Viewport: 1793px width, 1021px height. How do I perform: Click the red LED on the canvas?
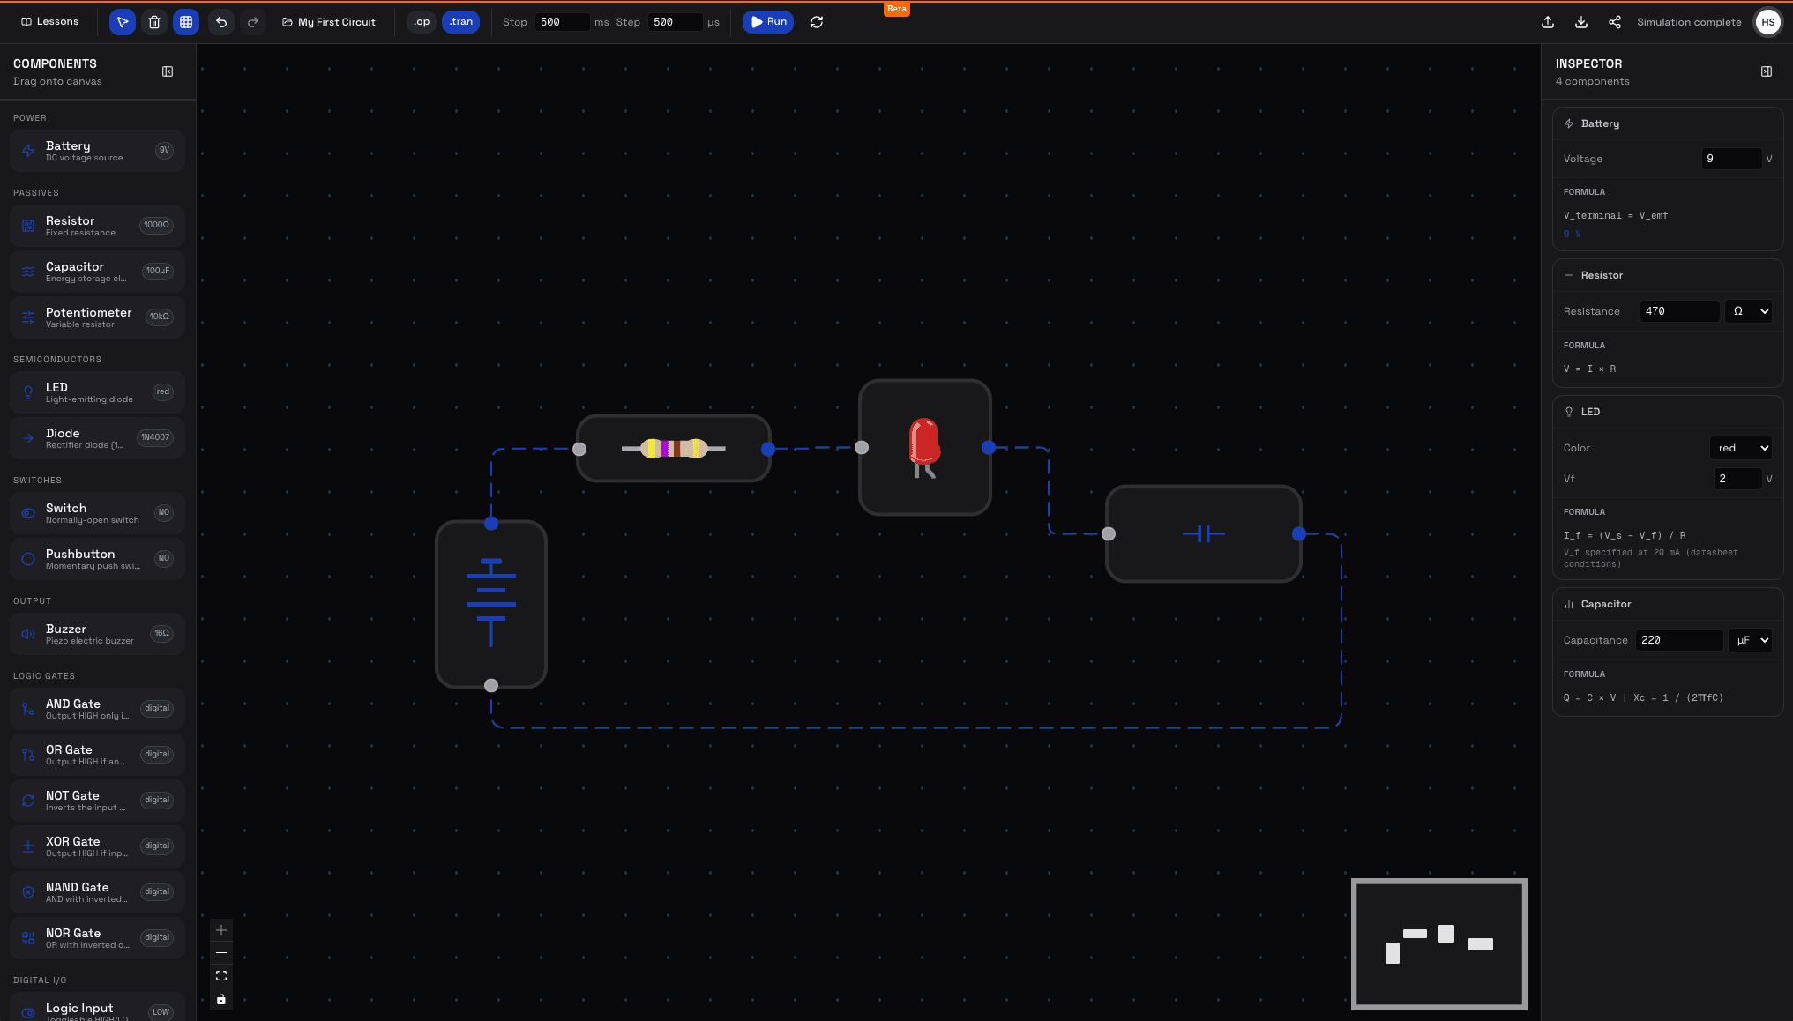(925, 447)
